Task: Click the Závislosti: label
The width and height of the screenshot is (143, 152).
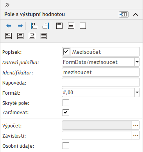Action: click(x=14, y=136)
